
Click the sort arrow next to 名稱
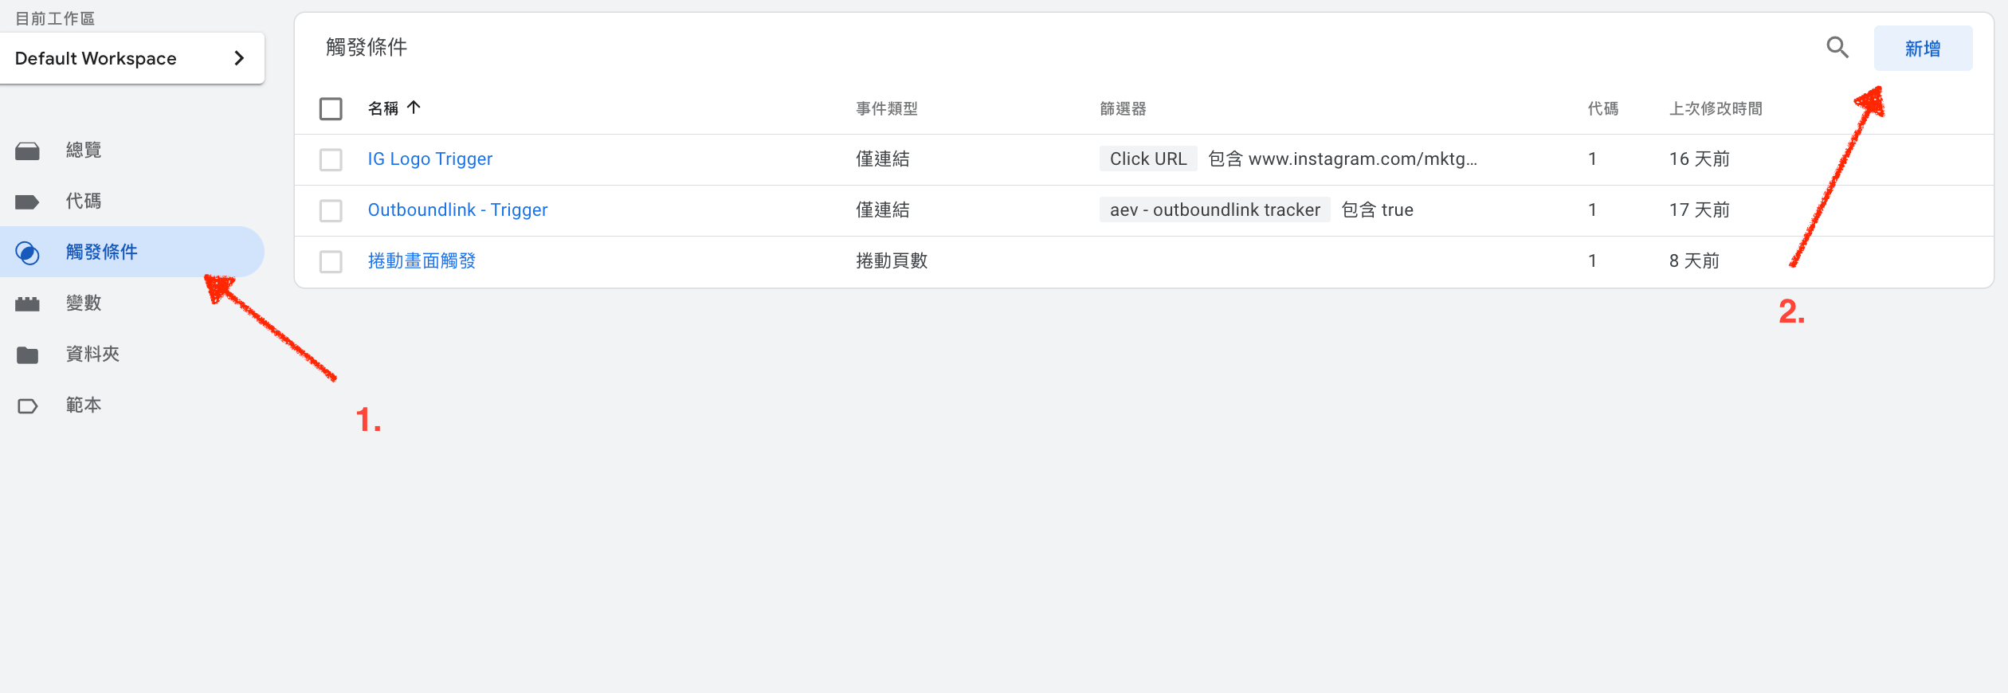click(x=414, y=108)
